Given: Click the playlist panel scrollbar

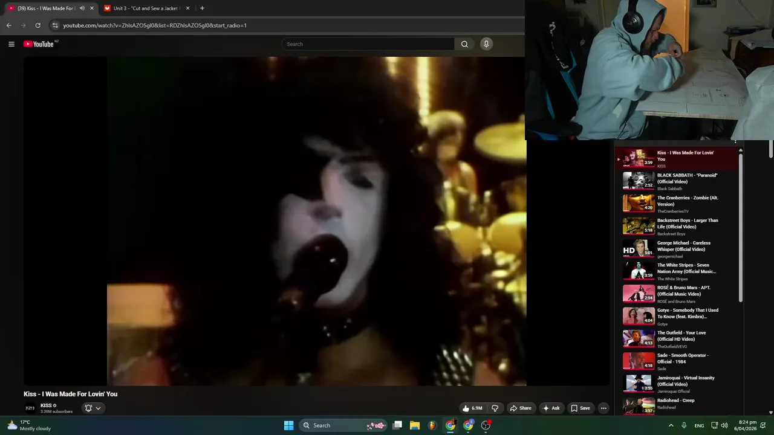Looking at the screenshot, I should (741, 227).
